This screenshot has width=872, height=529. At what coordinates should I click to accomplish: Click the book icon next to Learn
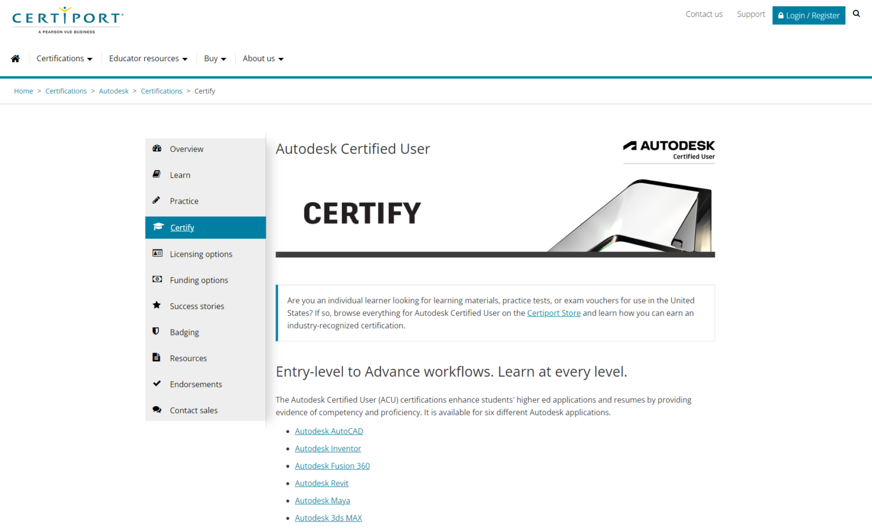coord(157,175)
